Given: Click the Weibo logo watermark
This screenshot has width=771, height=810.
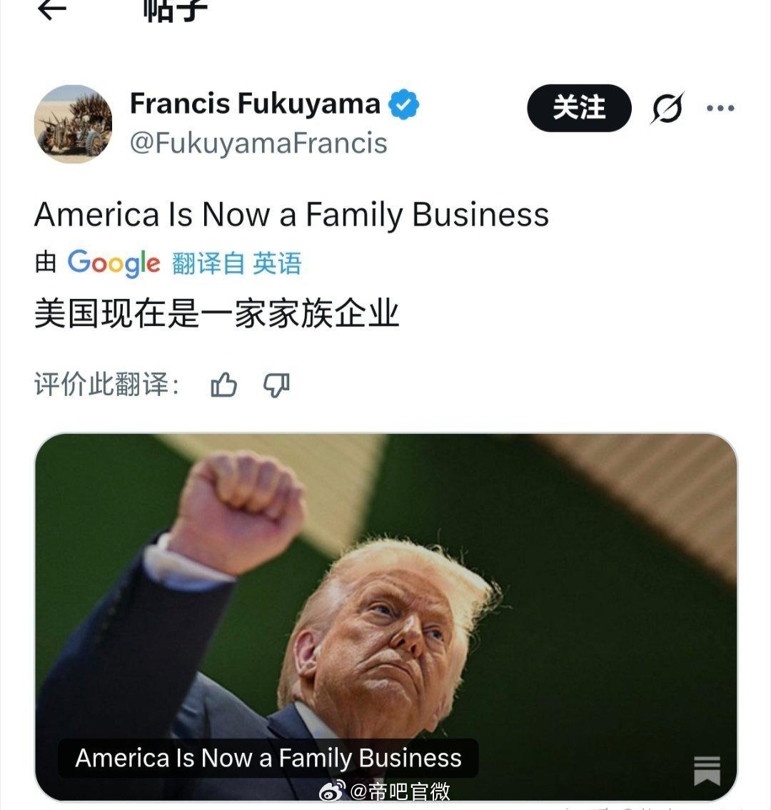Looking at the screenshot, I should [x=332, y=790].
